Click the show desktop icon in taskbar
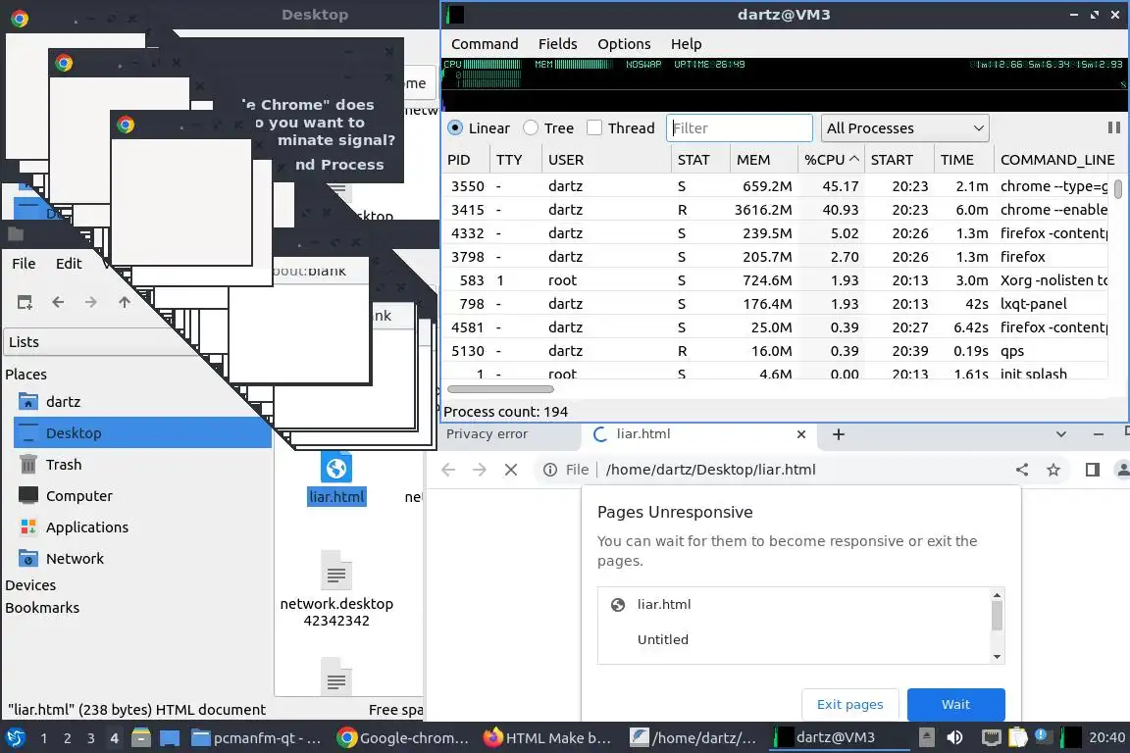 point(170,738)
